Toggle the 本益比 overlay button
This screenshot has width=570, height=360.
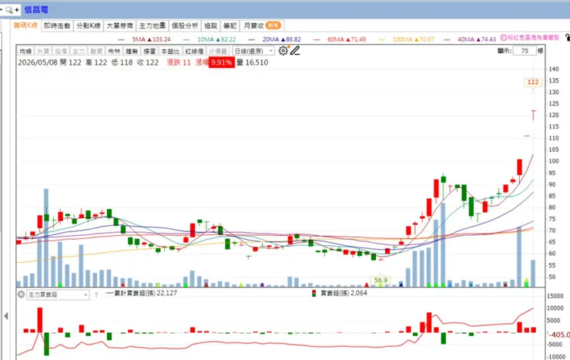tap(170, 51)
